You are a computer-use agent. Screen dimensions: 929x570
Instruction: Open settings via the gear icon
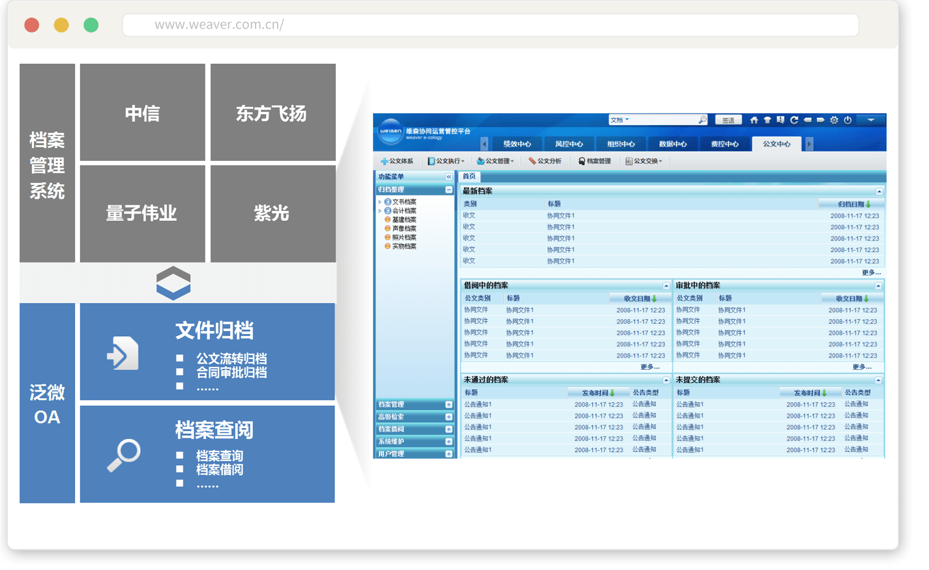[x=834, y=120]
